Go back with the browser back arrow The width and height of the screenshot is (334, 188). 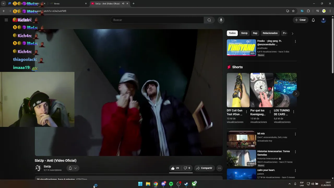4,11
